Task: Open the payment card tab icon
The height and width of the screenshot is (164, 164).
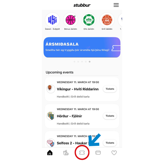Action: 98,153
